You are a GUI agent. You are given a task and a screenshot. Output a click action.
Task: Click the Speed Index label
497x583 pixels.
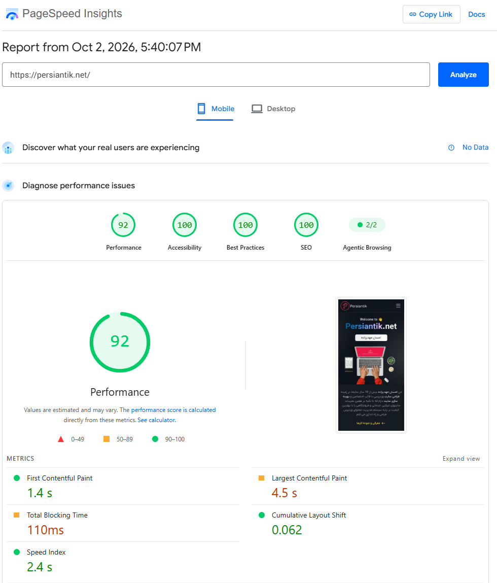click(x=46, y=552)
